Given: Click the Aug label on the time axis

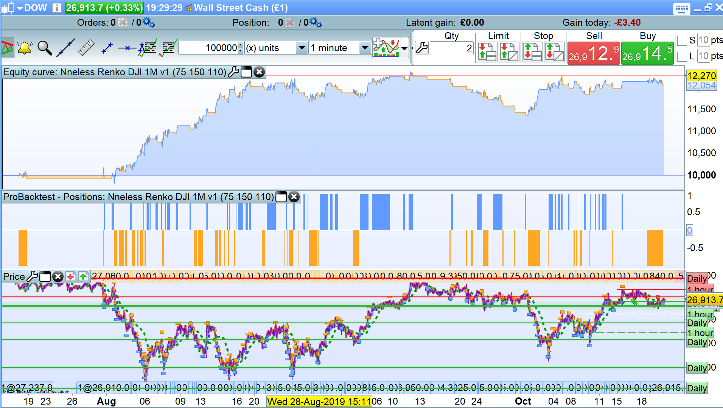Looking at the screenshot, I should click(x=106, y=401).
